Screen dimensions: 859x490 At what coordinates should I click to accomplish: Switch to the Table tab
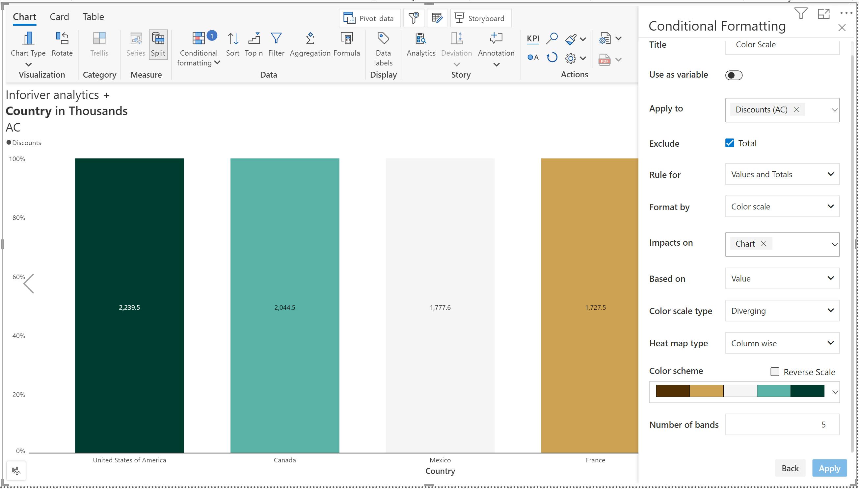[x=93, y=17]
